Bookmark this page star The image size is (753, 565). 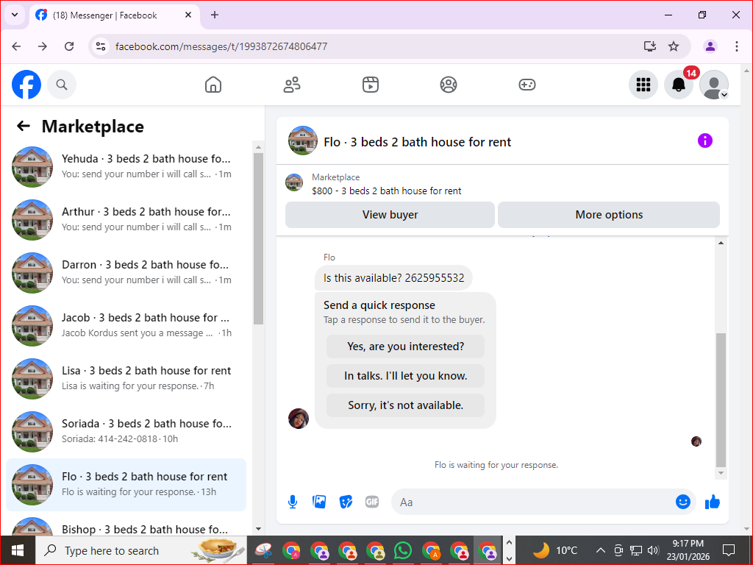(x=674, y=46)
